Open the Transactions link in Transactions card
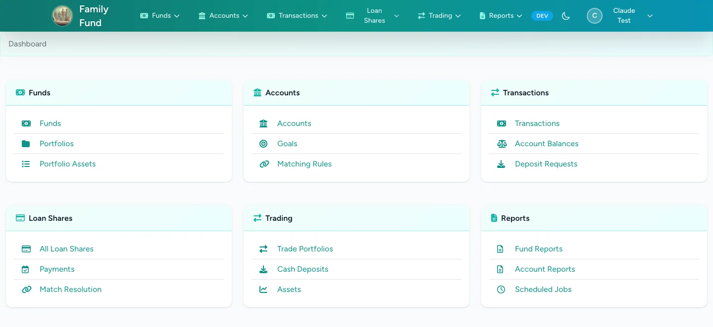 pyautogui.click(x=537, y=123)
